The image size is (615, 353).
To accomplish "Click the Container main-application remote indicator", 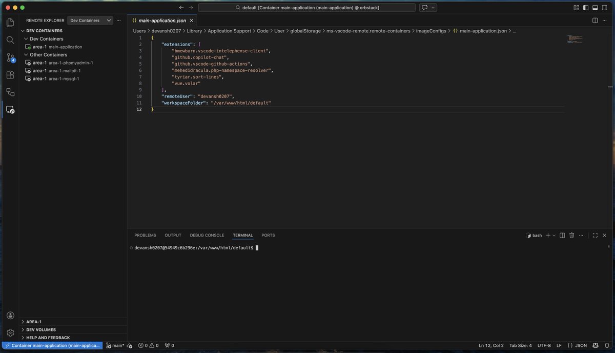I will [x=52, y=346].
